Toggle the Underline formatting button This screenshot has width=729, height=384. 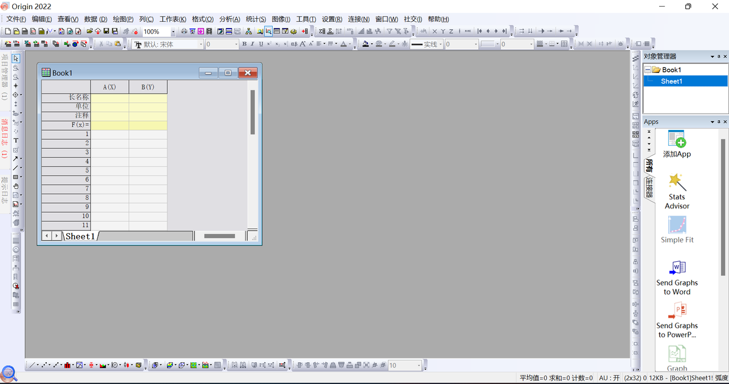pos(261,44)
